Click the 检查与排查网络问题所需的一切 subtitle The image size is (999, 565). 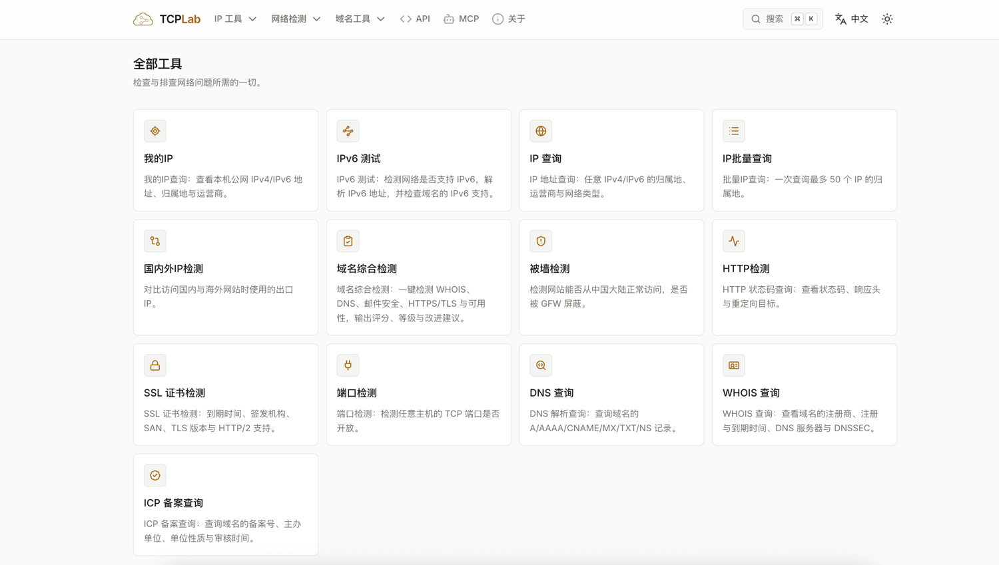[x=199, y=83]
